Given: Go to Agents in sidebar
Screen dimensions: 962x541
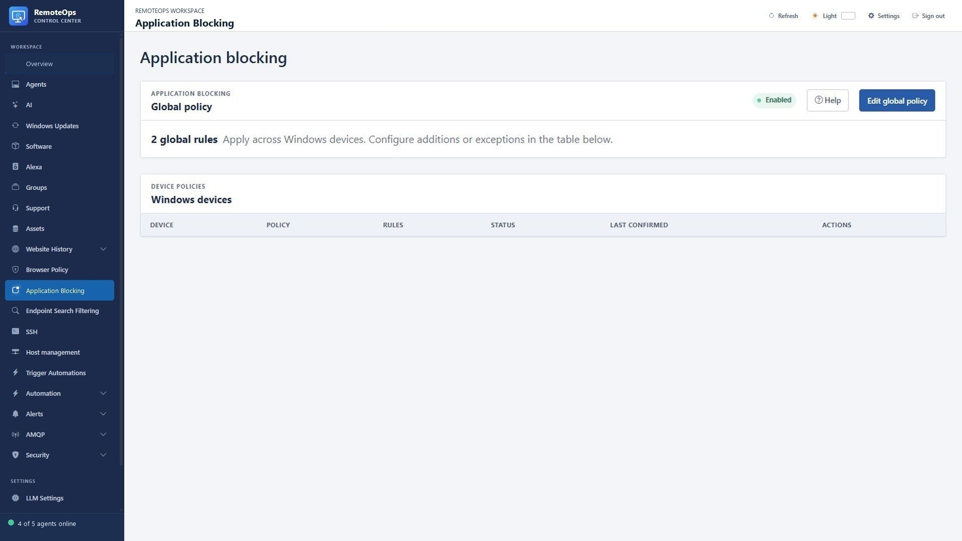Looking at the screenshot, I should 60,84.
